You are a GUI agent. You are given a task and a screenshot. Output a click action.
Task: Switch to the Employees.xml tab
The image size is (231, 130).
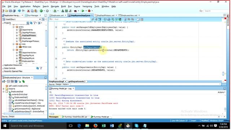57,15
